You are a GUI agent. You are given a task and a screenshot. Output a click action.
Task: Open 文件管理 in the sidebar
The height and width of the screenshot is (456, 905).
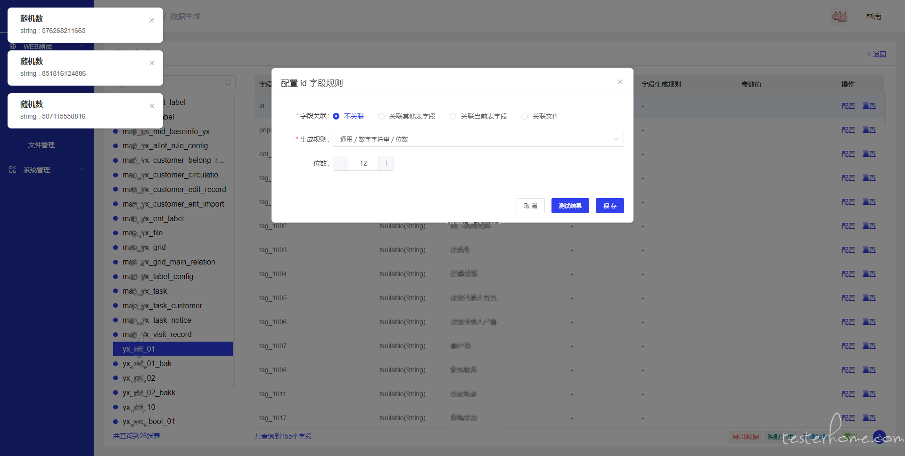pos(41,145)
